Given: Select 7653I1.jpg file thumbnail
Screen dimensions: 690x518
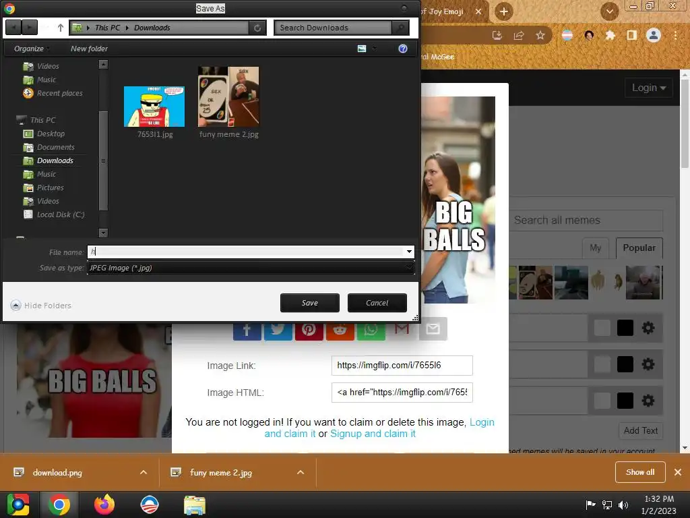Looking at the screenshot, I should (x=154, y=107).
